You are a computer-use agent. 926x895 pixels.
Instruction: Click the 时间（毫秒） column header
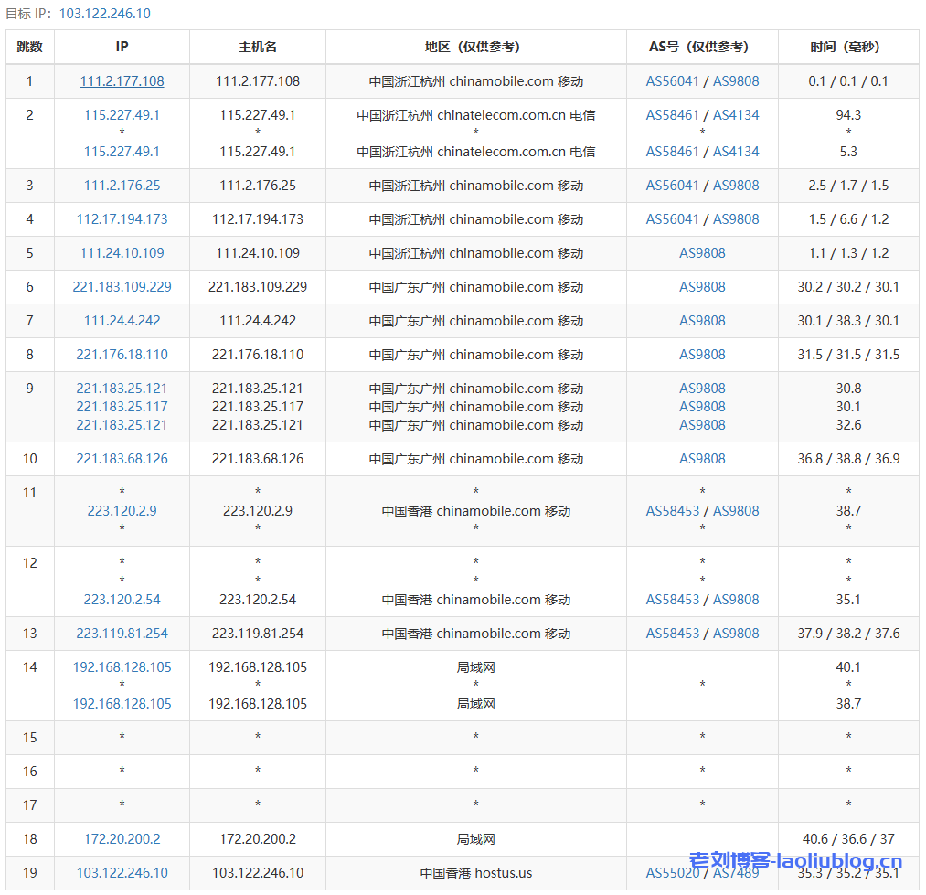click(x=847, y=47)
